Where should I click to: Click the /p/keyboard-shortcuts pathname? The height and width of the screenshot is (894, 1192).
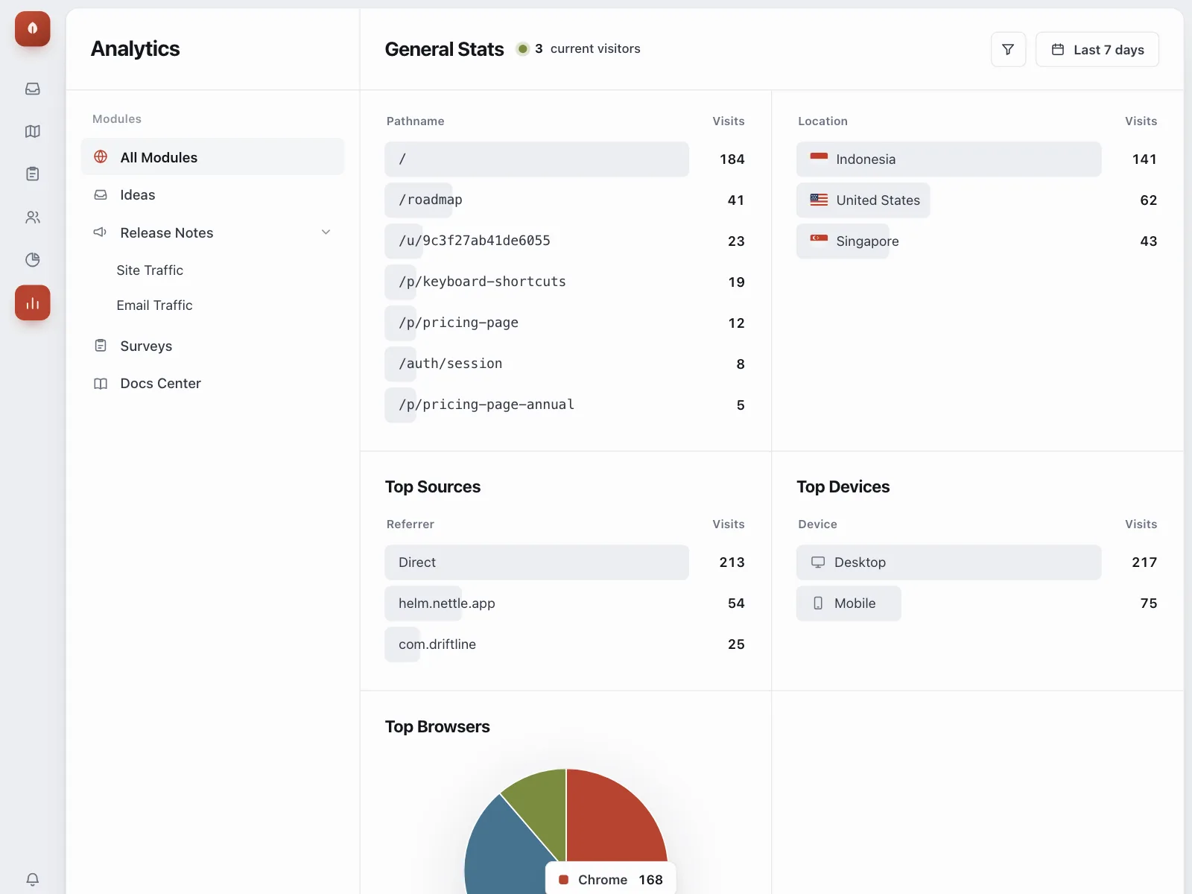point(482,282)
